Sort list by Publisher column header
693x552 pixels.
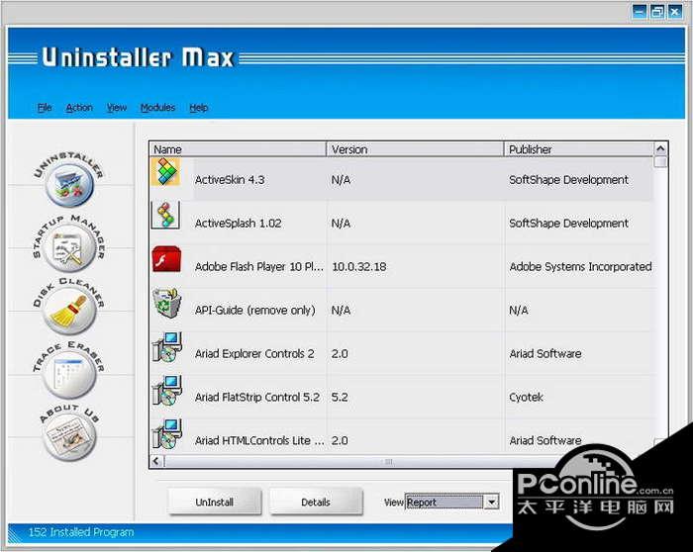coord(578,149)
